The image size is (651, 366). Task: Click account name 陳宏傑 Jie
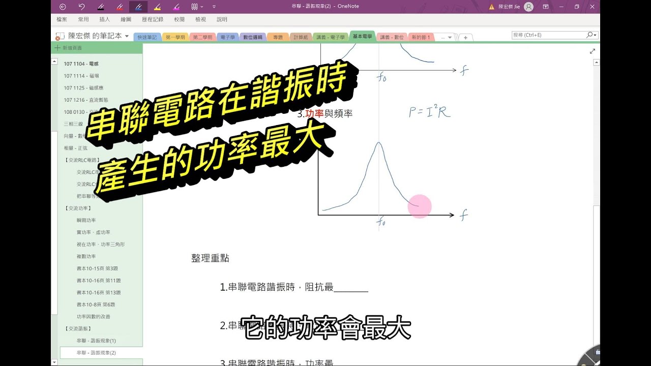click(x=509, y=7)
